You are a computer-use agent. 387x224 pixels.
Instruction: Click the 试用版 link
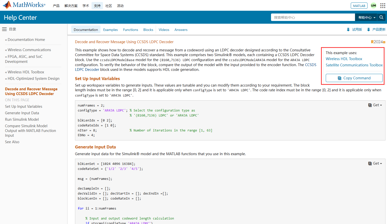click(x=357, y=29)
